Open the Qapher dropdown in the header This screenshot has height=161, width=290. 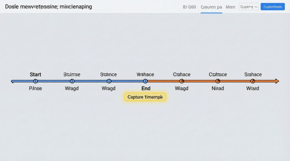[x=249, y=7]
